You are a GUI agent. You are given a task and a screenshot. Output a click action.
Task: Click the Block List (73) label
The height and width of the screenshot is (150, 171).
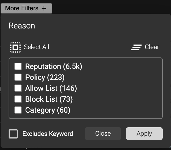[49, 99]
